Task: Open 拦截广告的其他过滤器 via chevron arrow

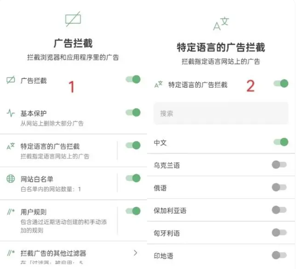Action: tap(135, 253)
